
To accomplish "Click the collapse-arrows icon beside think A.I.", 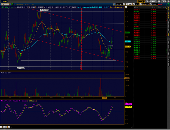I will click(124, 4).
